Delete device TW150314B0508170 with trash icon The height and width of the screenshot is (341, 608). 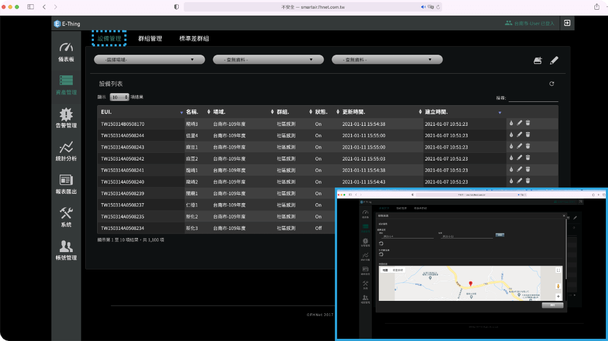click(x=528, y=123)
